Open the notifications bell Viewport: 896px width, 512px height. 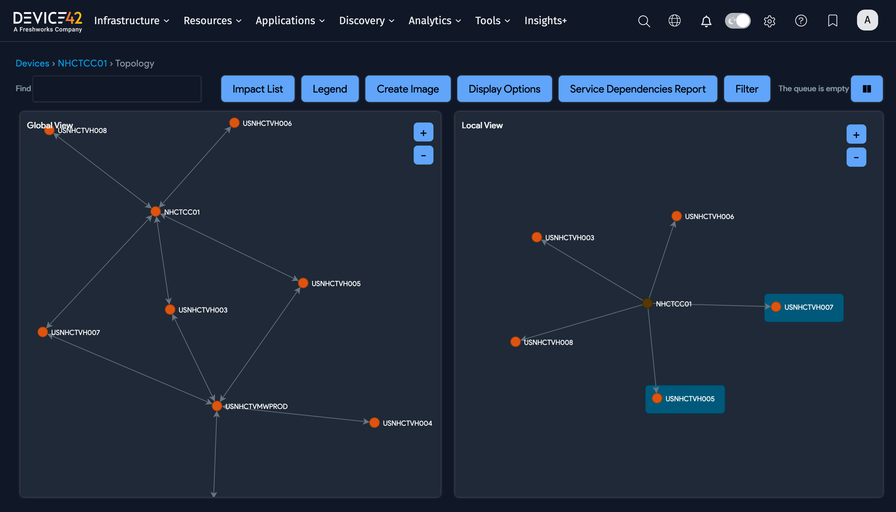706,21
